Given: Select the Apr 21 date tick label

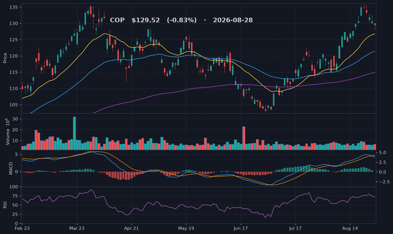Looking at the screenshot, I should tap(132, 228).
